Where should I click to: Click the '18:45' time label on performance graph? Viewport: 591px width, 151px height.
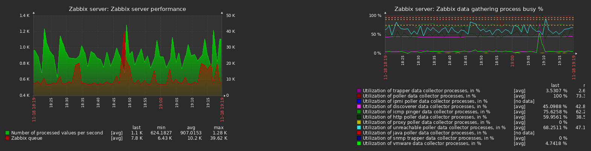114,102
